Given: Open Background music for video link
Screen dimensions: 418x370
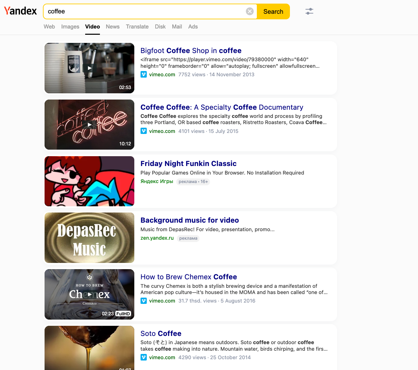Looking at the screenshot, I should click(x=190, y=220).
